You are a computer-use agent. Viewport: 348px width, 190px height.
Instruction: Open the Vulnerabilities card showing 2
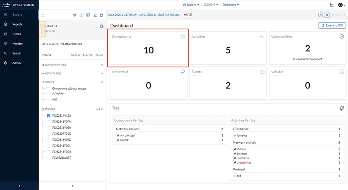click(x=307, y=48)
